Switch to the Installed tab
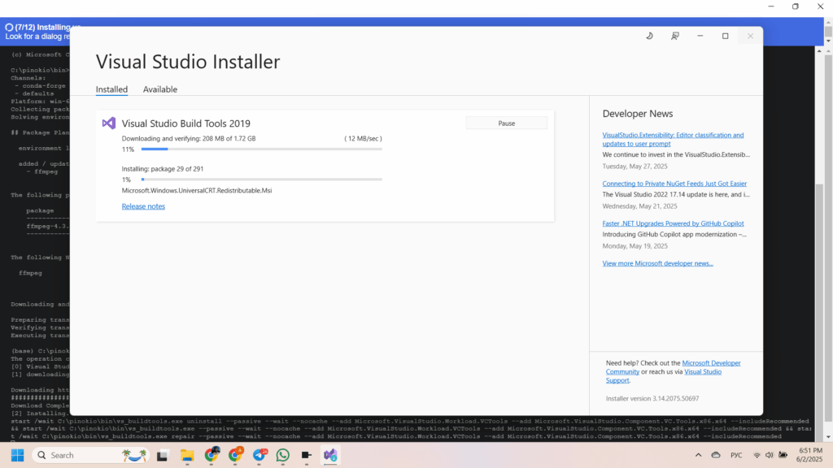833x468 pixels. pyautogui.click(x=111, y=89)
